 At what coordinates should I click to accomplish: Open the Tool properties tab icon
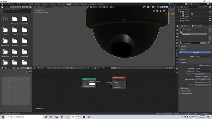point(177,30)
